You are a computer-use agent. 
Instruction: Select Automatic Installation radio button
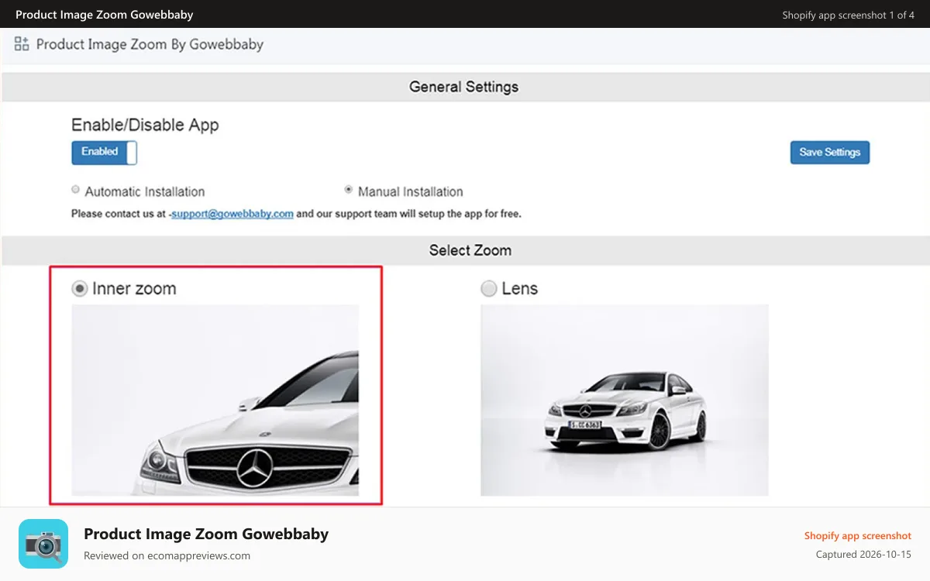[75, 190]
